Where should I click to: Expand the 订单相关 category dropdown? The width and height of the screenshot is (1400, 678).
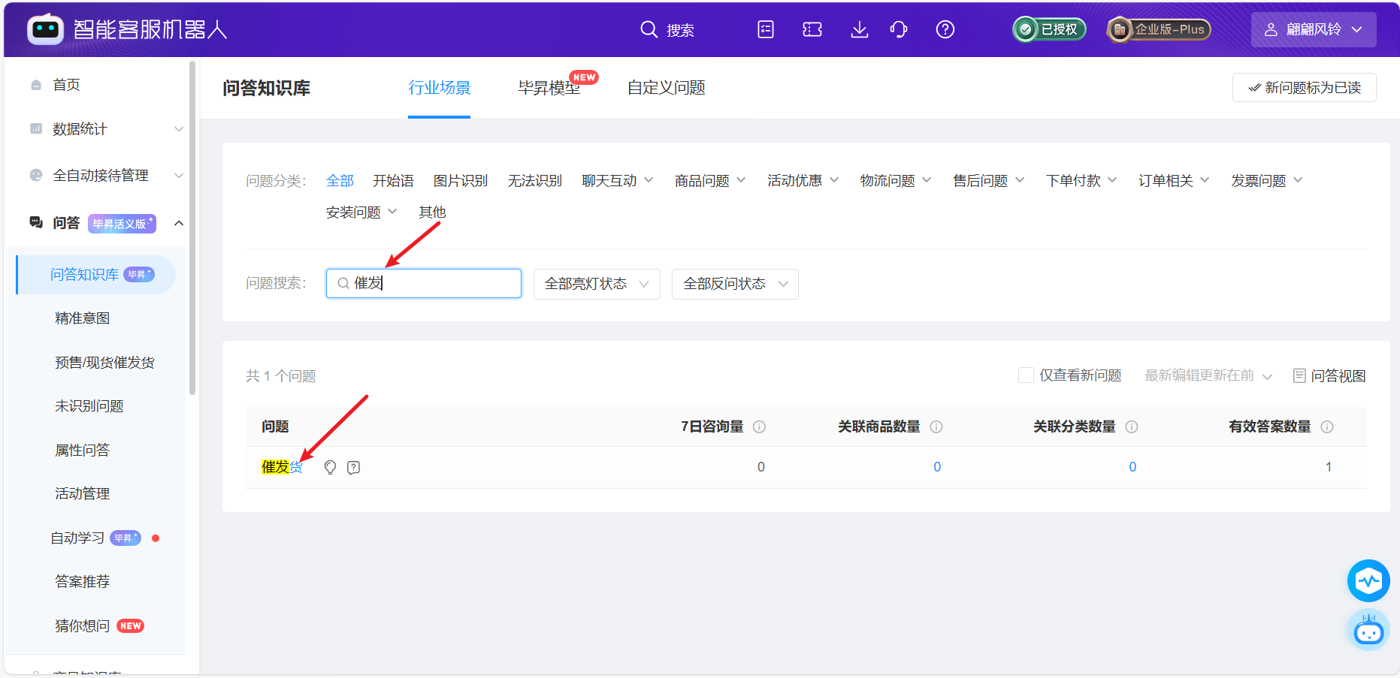(1174, 181)
